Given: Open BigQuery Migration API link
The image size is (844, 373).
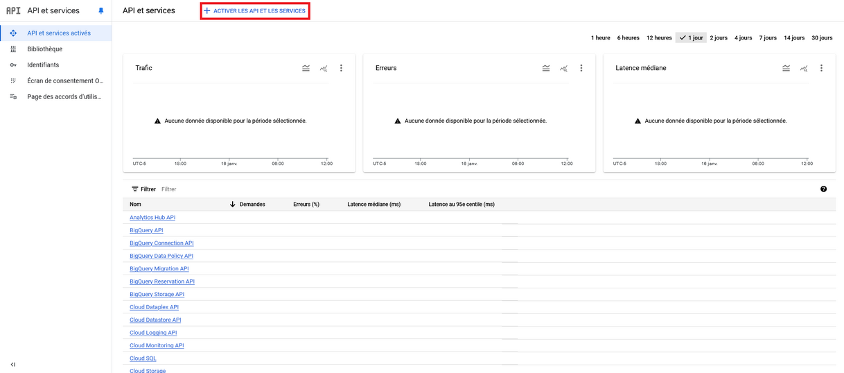Looking at the screenshot, I should tap(159, 269).
